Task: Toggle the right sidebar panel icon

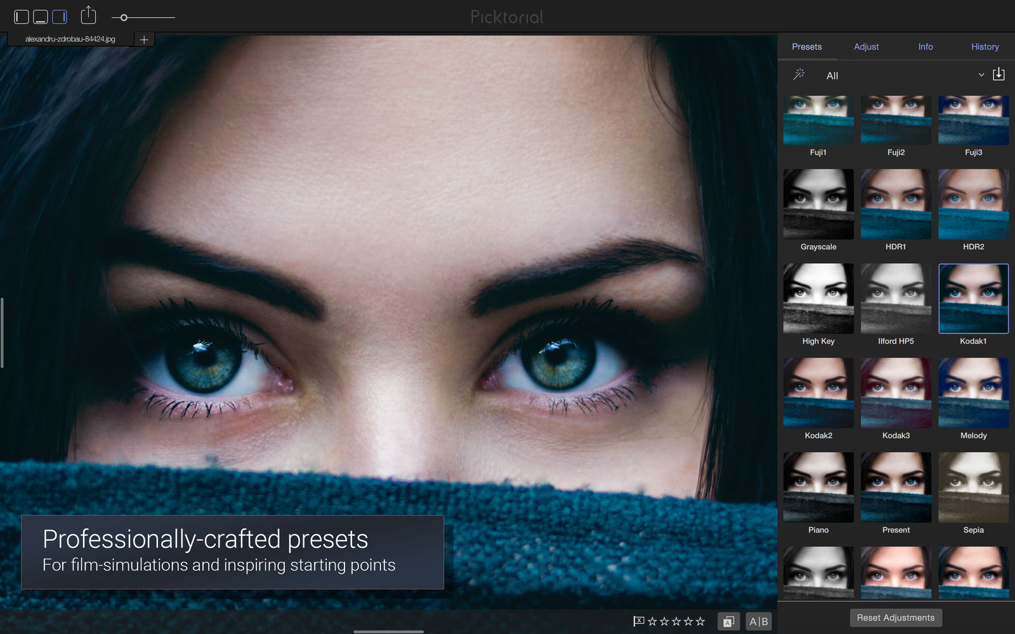Action: pyautogui.click(x=60, y=17)
